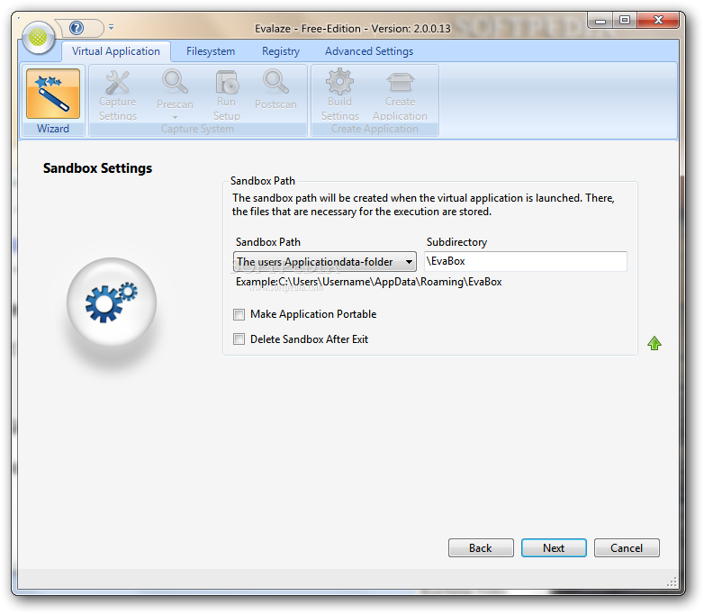Image resolution: width=704 pixels, height=614 pixels.
Task: Open quick access toolbar customize arrow
Action: (x=111, y=27)
